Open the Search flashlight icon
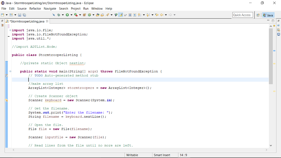Image resolution: width=281 pixels, height=158 pixels. click(108, 15)
